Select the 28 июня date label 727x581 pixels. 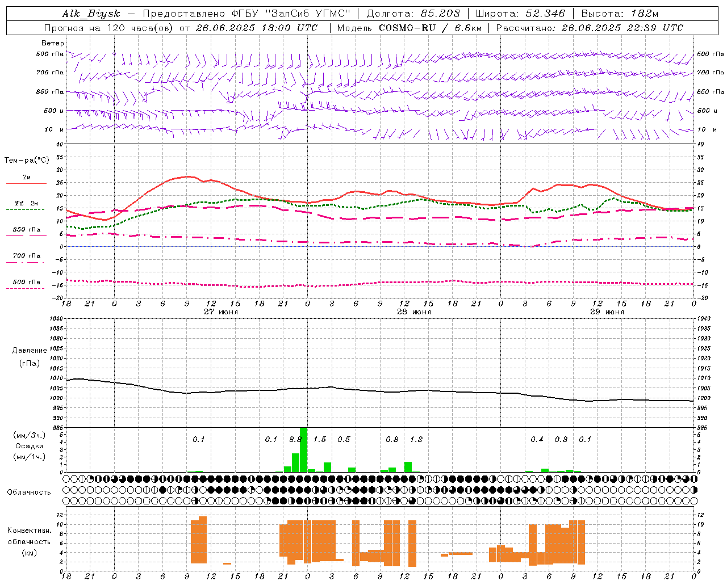point(414,312)
